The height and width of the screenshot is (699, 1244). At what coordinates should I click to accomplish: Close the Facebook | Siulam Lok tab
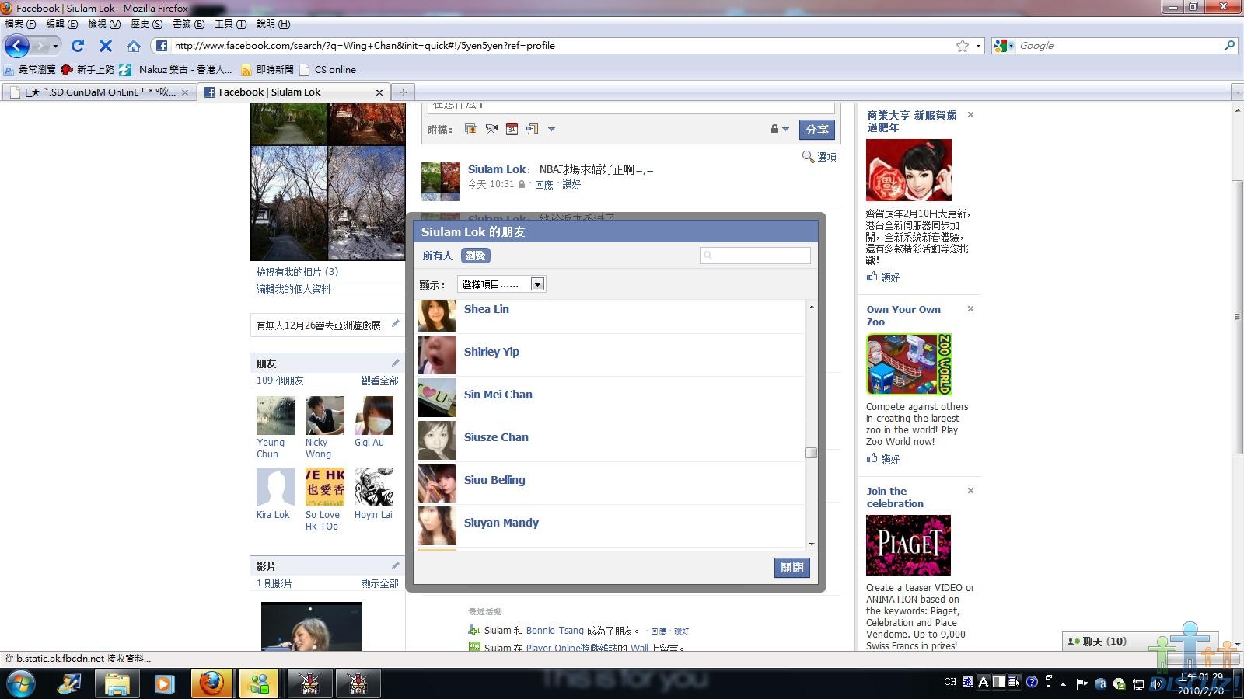pos(379,92)
